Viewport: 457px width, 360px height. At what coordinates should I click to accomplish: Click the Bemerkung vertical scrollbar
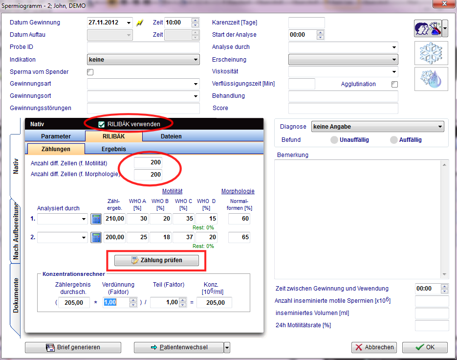click(444, 220)
